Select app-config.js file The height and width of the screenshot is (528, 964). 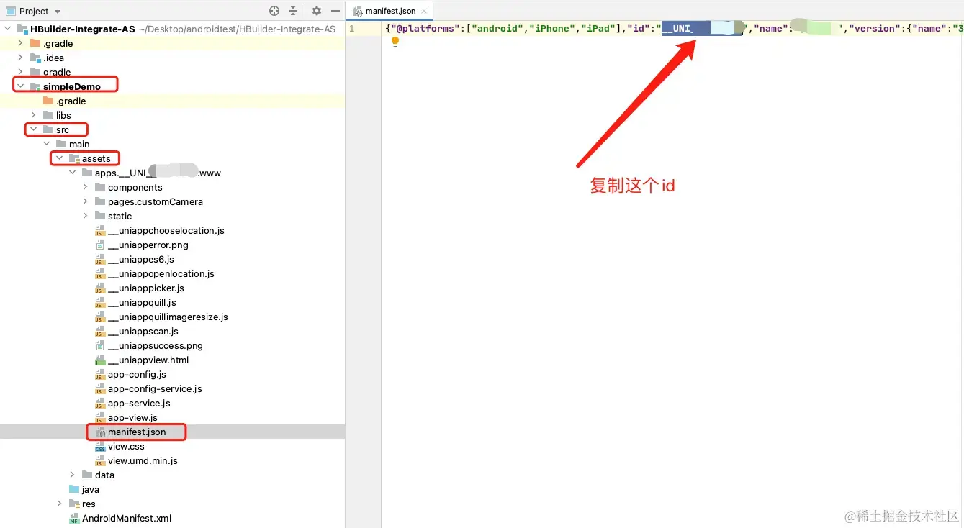[137, 374]
